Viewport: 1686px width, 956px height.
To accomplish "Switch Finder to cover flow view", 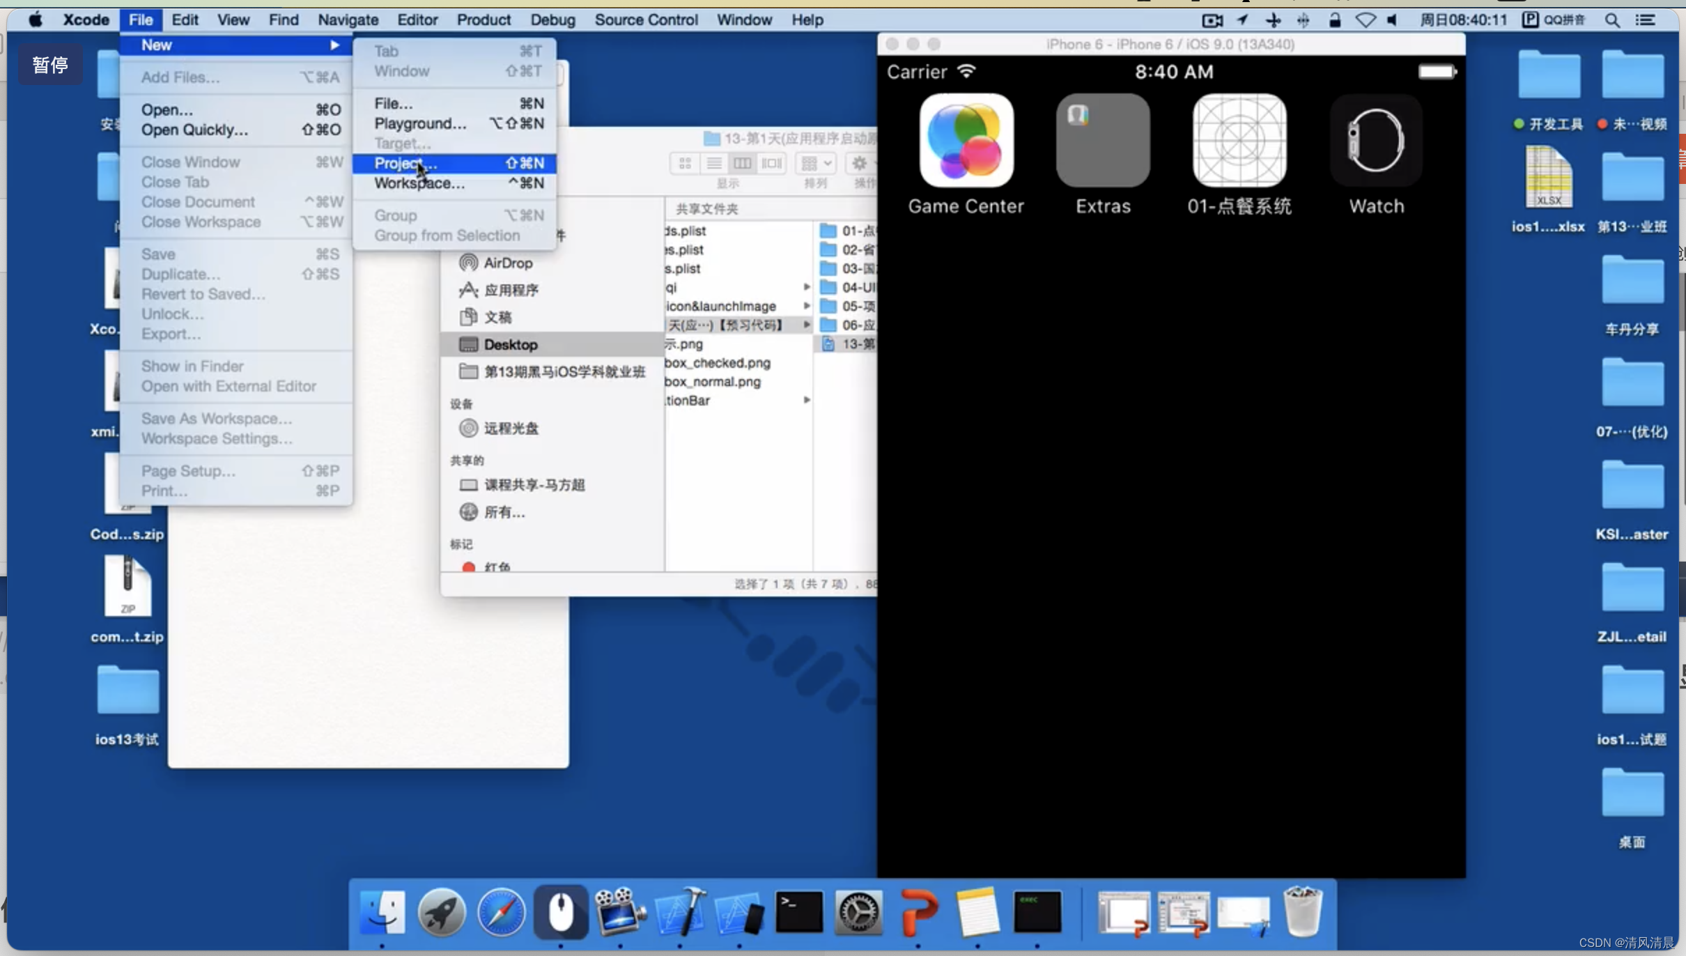I will 771,163.
